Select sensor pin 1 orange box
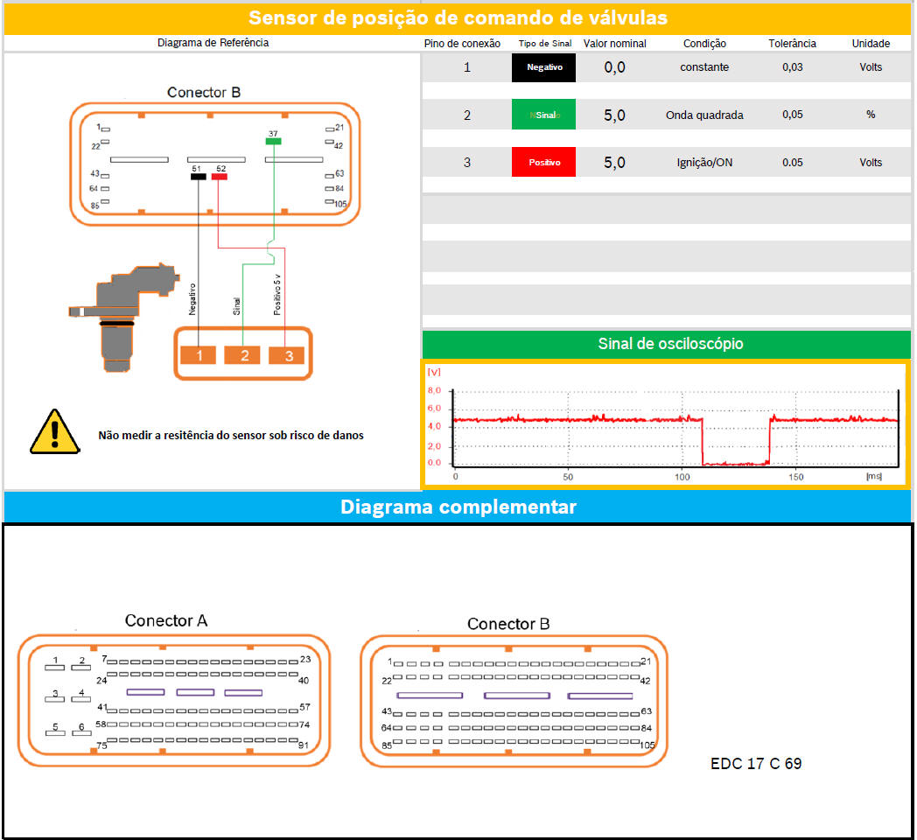The image size is (917, 840). [x=199, y=354]
